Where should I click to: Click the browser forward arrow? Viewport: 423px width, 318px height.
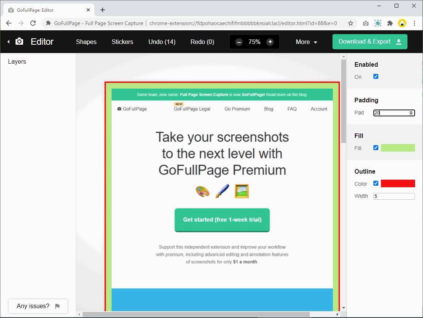click(x=21, y=23)
